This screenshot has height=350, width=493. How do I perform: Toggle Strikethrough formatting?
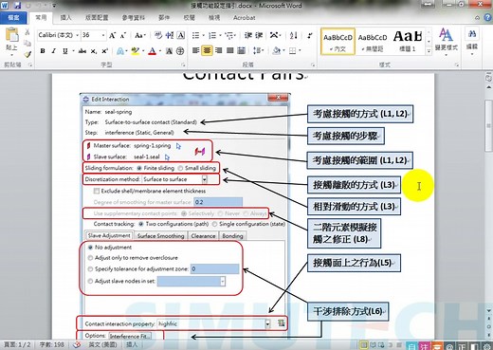tap(82, 50)
